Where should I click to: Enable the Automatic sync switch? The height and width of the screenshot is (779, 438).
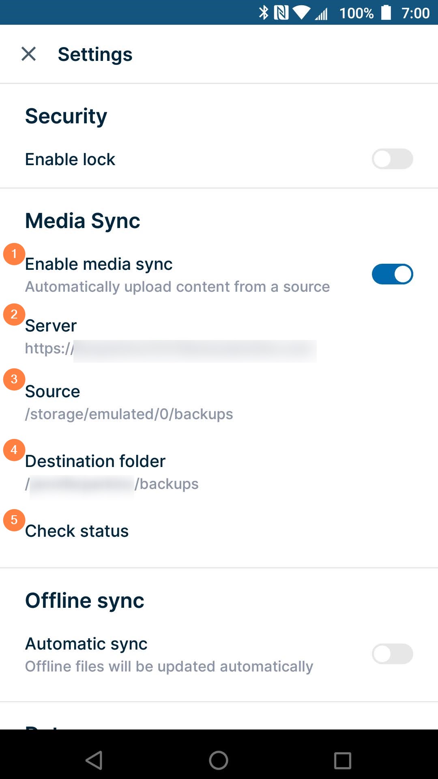392,654
